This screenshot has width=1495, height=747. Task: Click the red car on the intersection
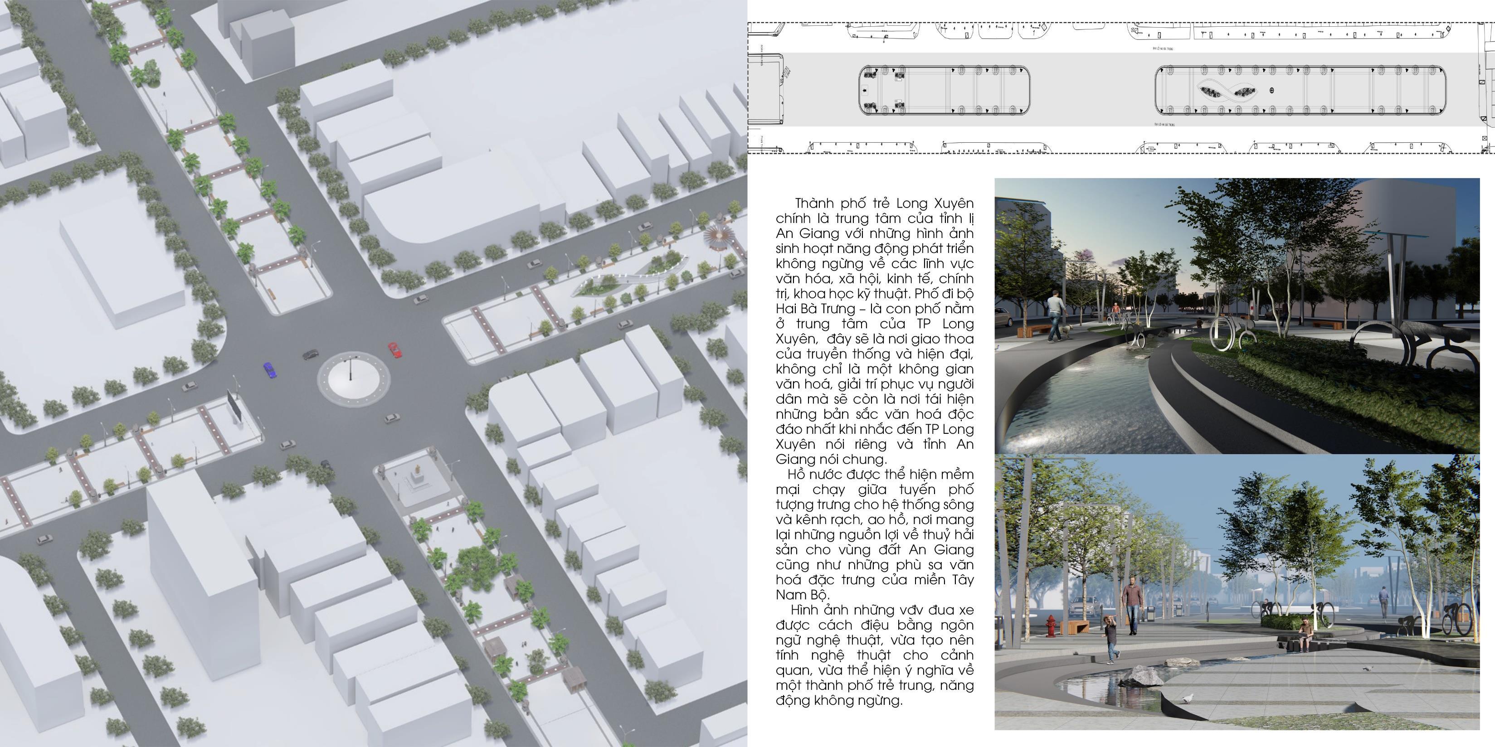pos(394,350)
